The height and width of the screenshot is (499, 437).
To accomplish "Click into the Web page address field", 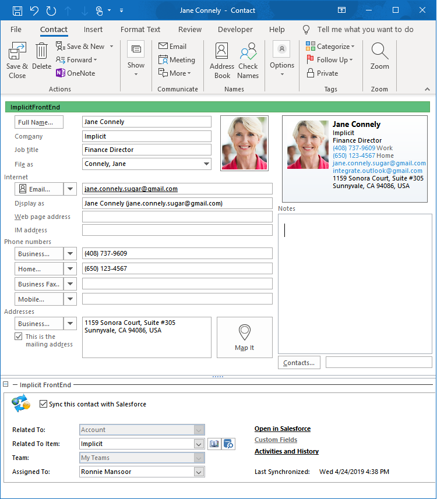I will [177, 217].
